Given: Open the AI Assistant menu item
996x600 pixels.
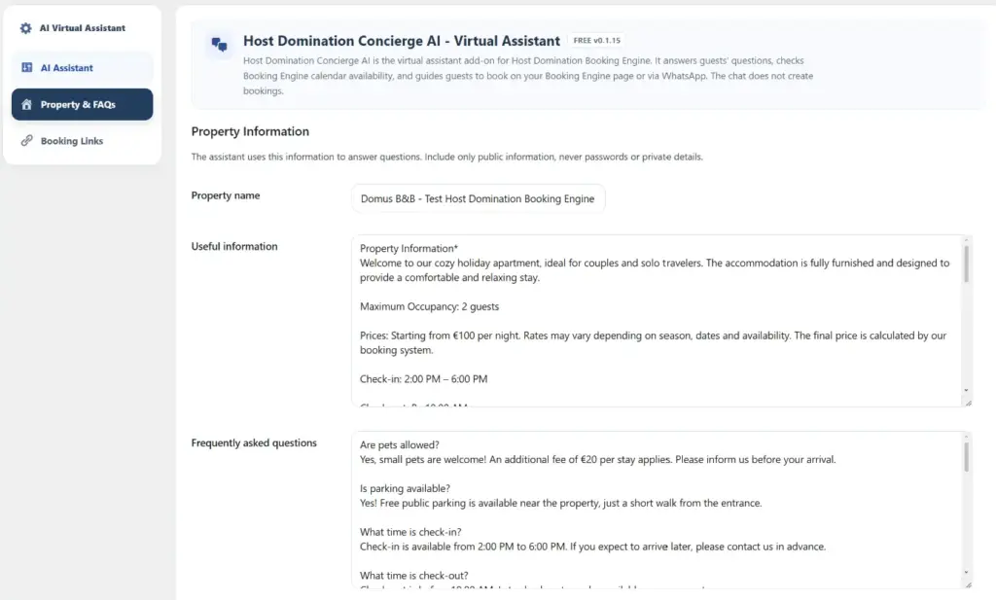Looking at the screenshot, I should tap(82, 67).
